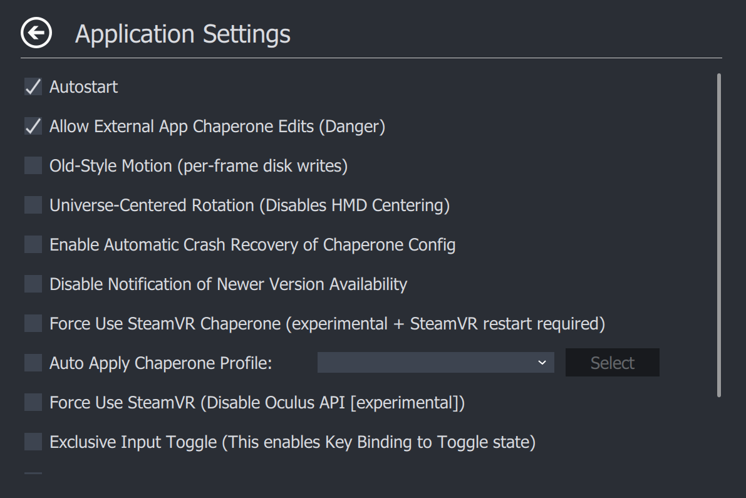Disable Allow External App Chaperone Edits
746x498 pixels.
33,127
